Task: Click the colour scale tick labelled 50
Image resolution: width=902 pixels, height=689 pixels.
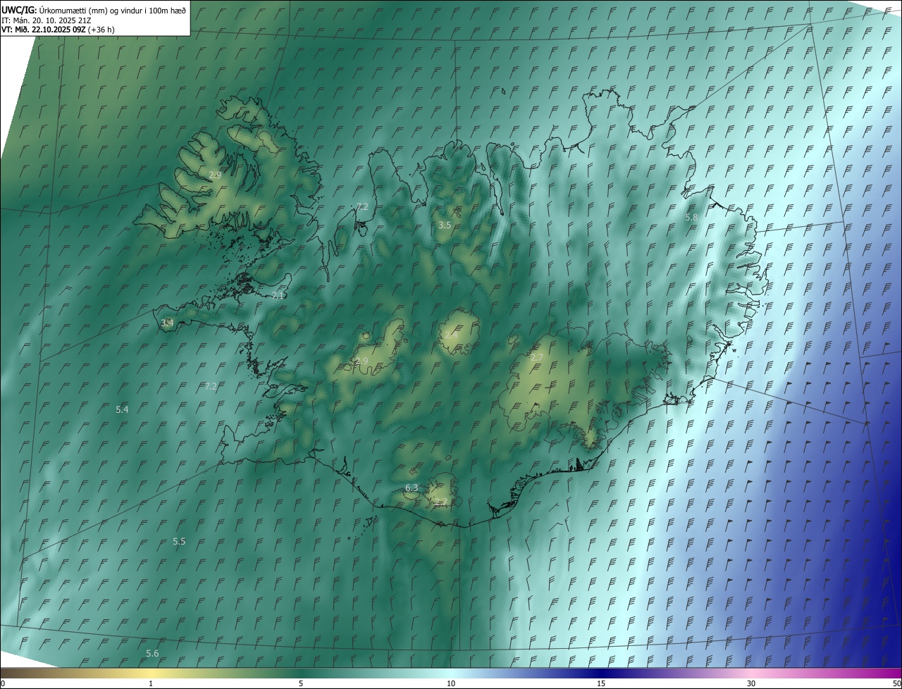Action: [x=896, y=683]
